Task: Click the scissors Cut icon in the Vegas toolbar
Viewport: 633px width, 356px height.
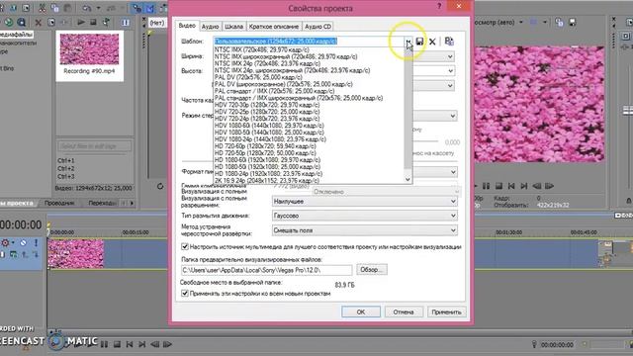Action: point(42,8)
